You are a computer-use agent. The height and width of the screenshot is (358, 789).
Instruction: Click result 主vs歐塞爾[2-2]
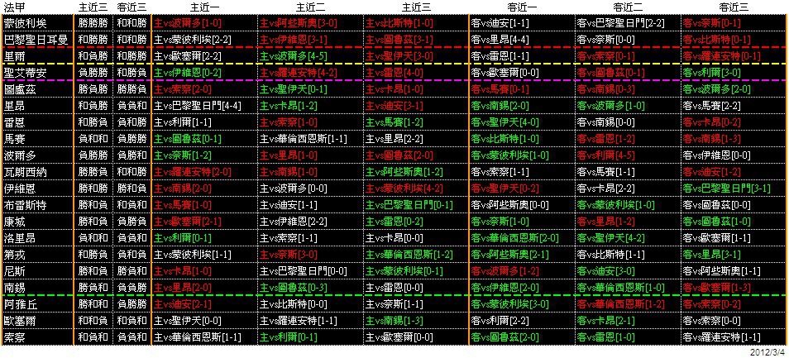(x=188, y=56)
